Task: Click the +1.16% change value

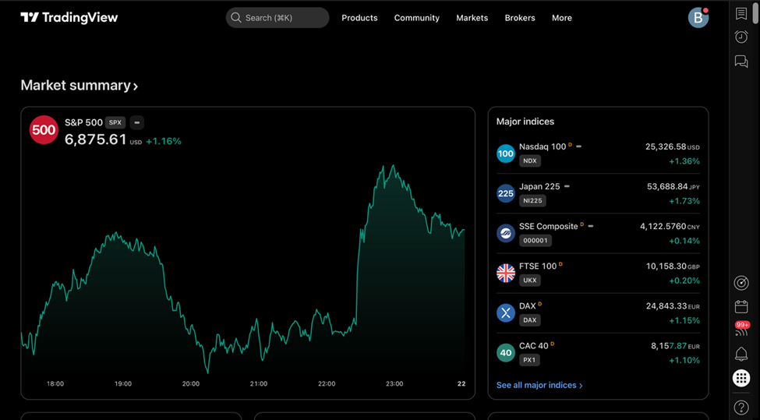Action: [x=164, y=142]
